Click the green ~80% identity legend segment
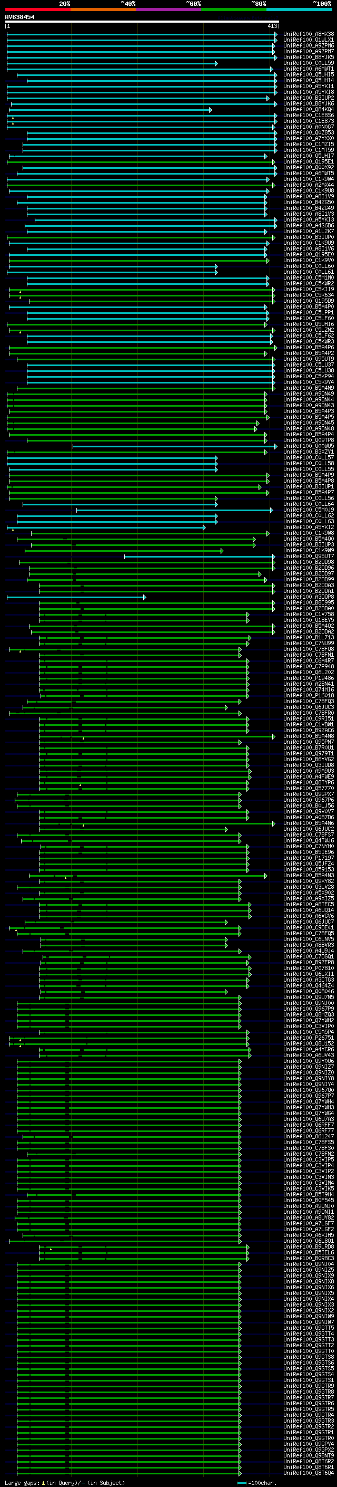Image resolution: width=337 pixels, height=1487 pixels. point(234,9)
